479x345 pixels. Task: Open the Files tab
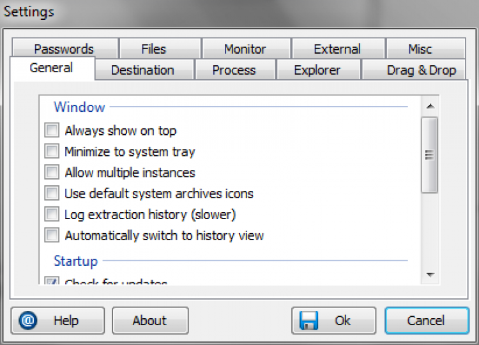[153, 49]
